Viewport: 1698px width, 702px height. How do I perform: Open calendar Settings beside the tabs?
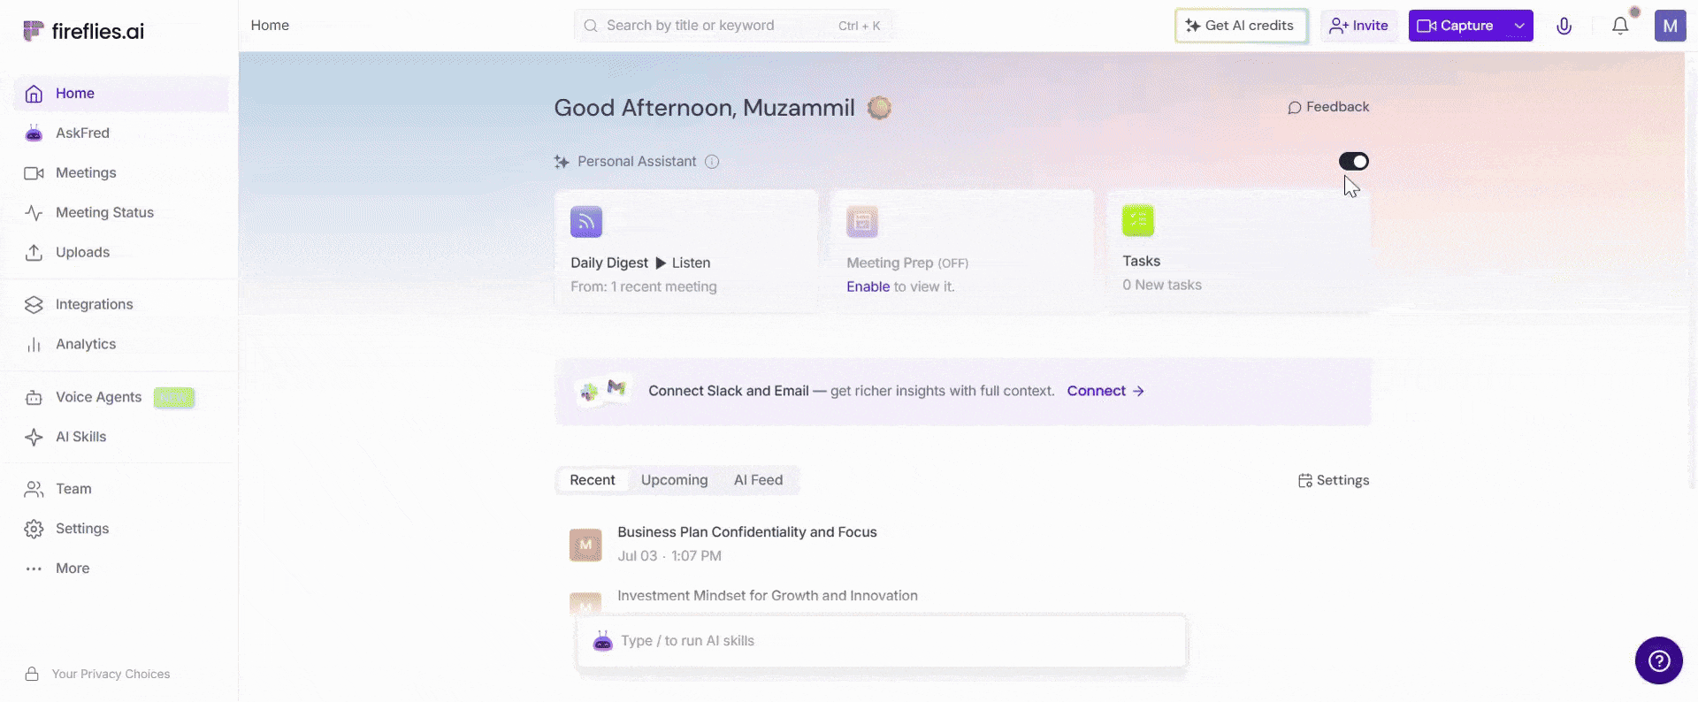click(1334, 481)
